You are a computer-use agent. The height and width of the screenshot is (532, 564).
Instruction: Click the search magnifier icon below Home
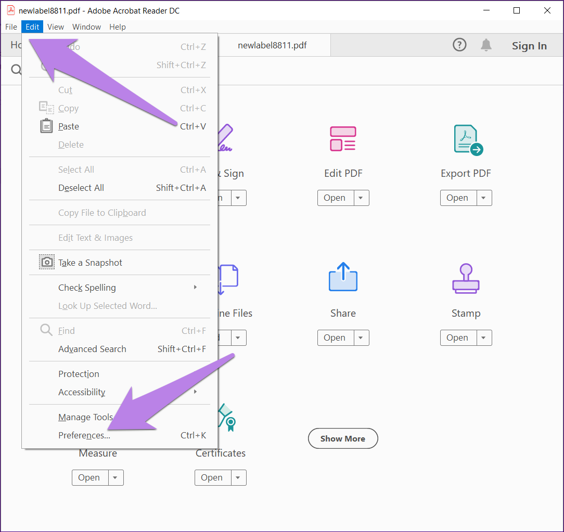(16, 69)
